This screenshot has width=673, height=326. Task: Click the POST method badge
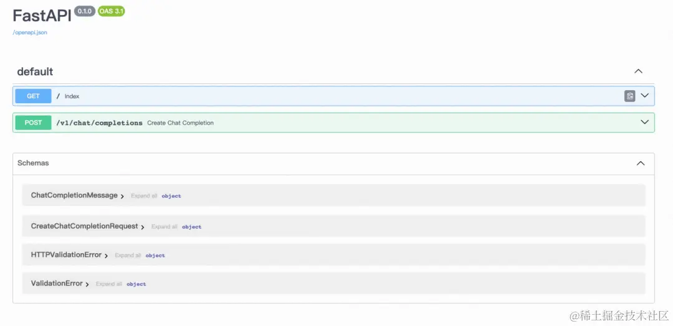tap(33, 123)
